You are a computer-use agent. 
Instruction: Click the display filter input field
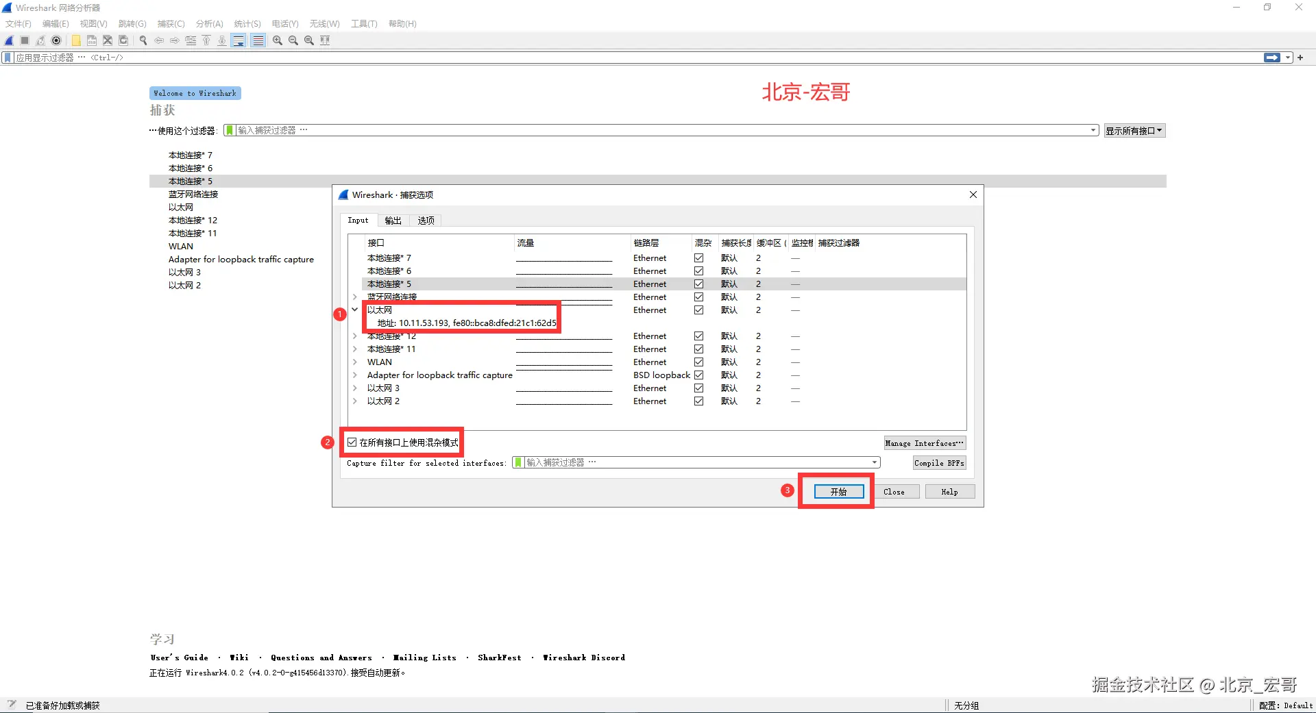click(x=637, y=58)
